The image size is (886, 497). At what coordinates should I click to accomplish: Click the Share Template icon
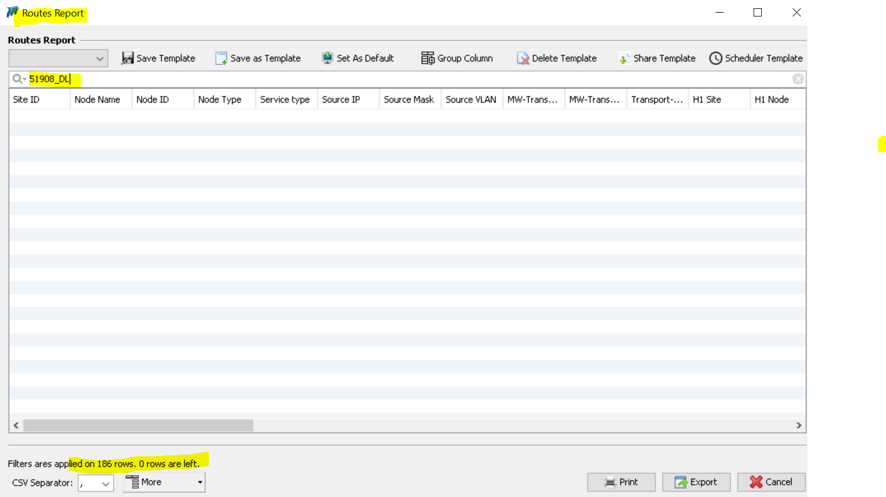click(x=624, y=58)
